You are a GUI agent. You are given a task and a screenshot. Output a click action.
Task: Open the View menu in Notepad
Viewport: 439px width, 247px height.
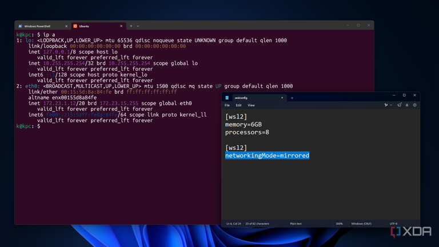[251, 105]
